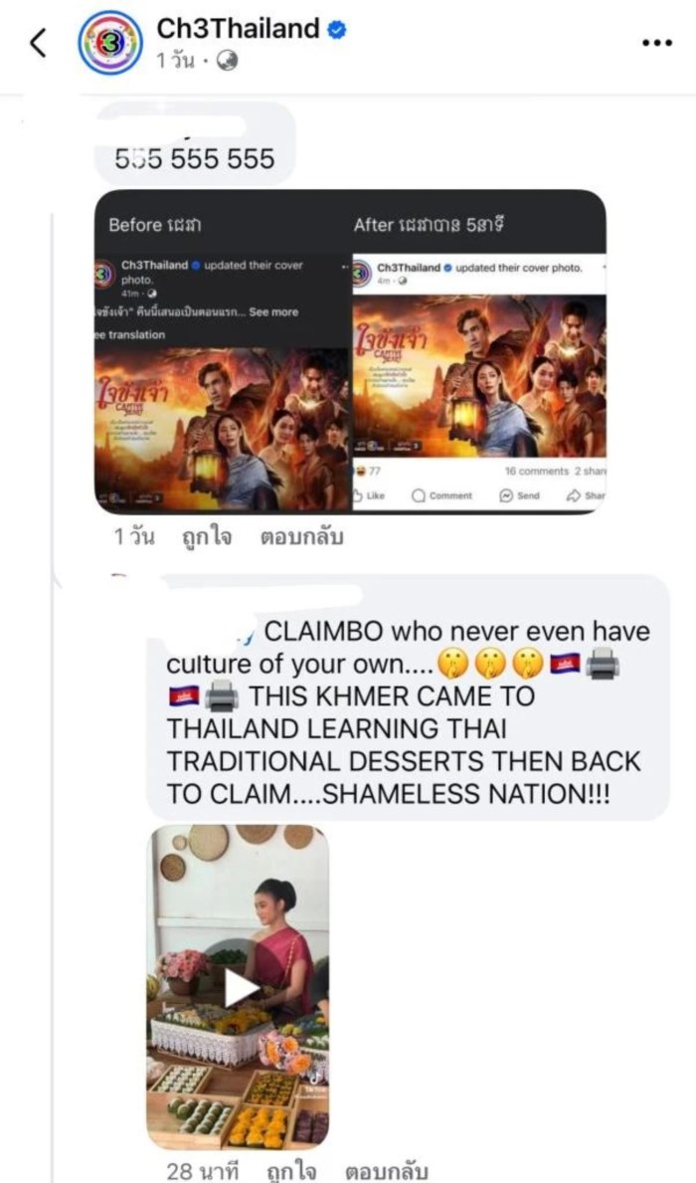Like the first comment via ถูกใจ
The height and width of the screenshot is (1183, 696).
pyautogui.click(x=207, y=537)
